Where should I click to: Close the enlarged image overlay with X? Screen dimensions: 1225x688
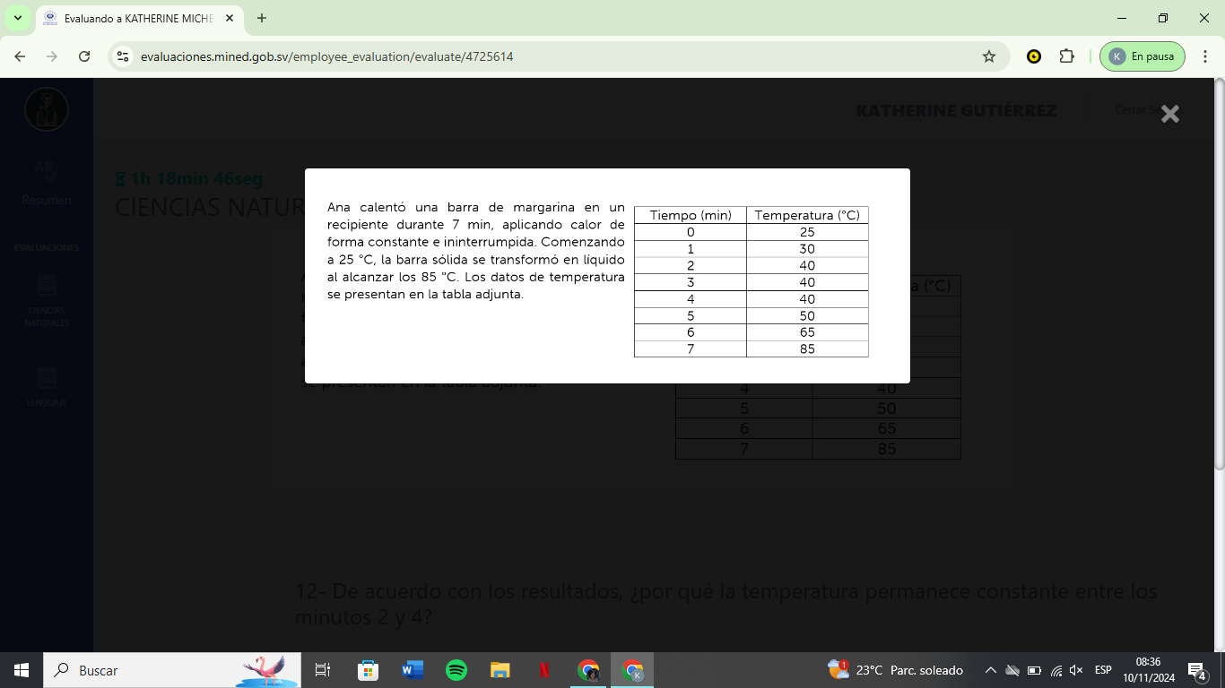(1169, 114)
